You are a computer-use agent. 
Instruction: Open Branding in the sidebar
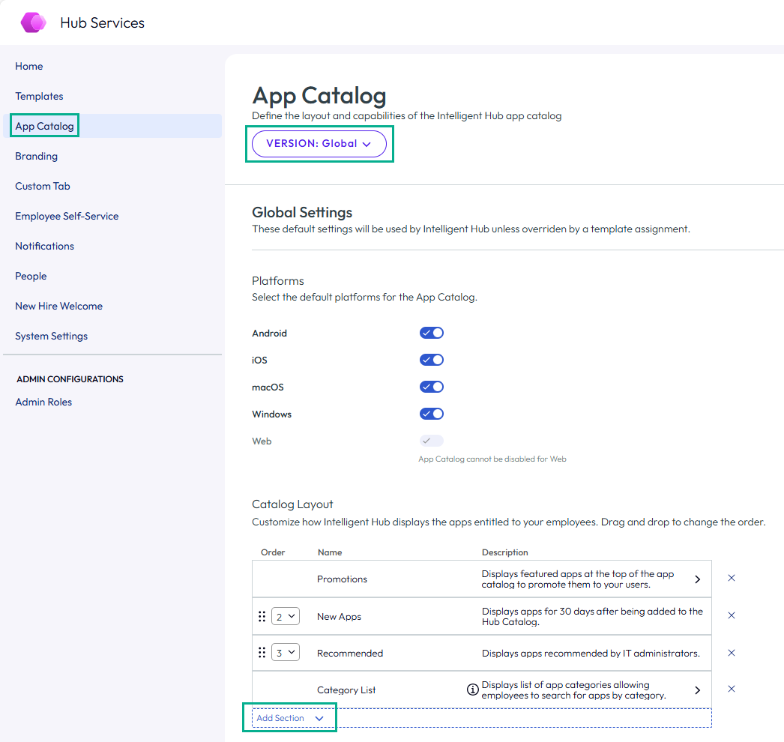click(x=36, y=156)
